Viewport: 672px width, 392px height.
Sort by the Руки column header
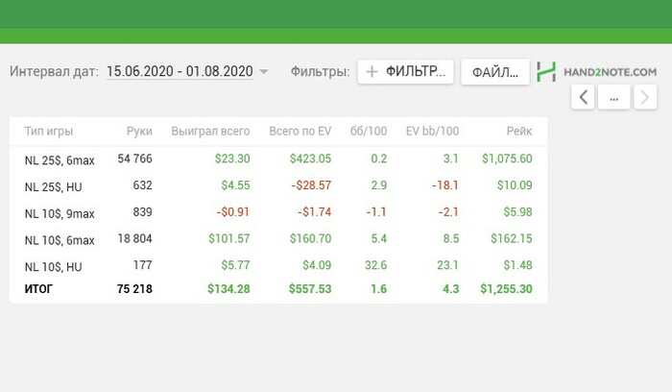tap(139, 131)
